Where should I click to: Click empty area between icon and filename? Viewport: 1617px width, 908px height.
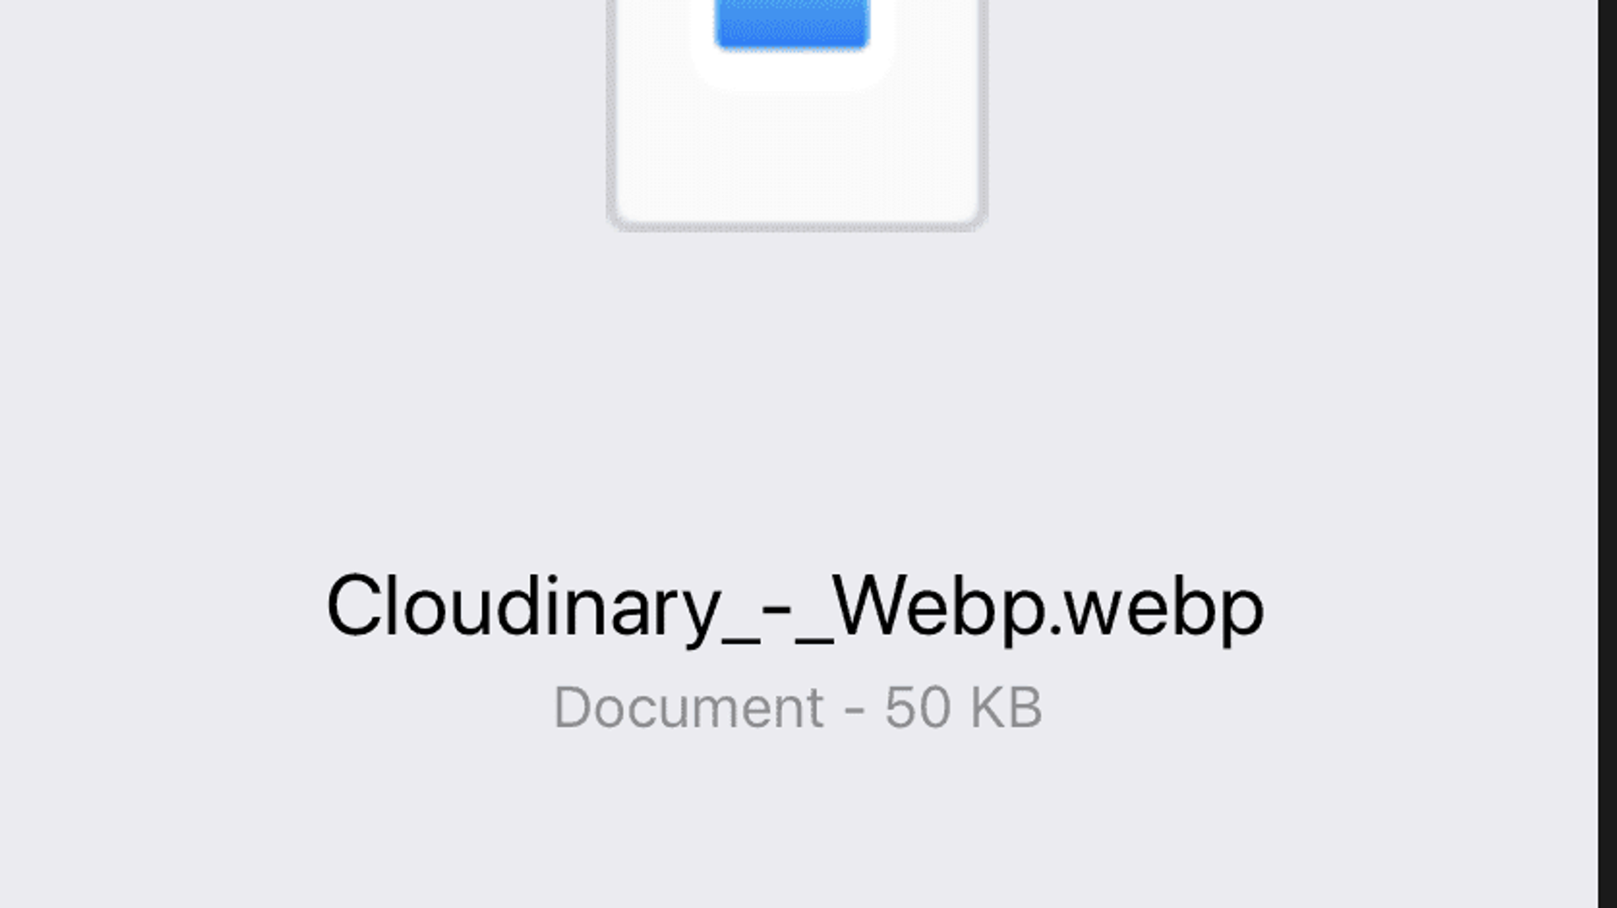[796, 396]
